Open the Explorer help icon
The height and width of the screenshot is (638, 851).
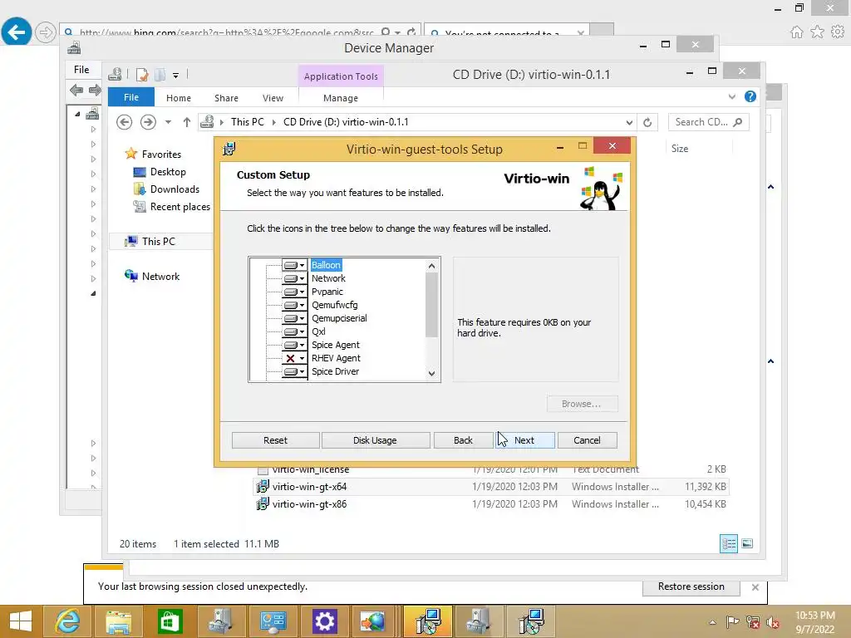(750, 96)
